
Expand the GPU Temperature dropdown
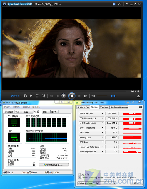pos(103,128)
